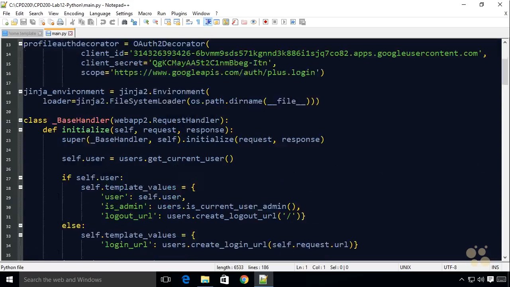This screenshot has height=287, width=510.
Task: Start macro recording with red dot
Action: point(266,22)
